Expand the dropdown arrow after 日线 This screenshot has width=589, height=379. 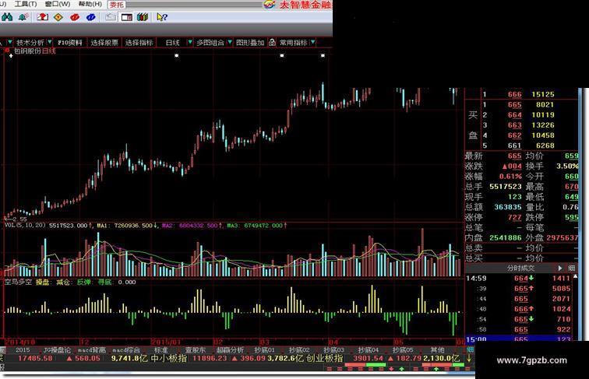tap(190, 42)
